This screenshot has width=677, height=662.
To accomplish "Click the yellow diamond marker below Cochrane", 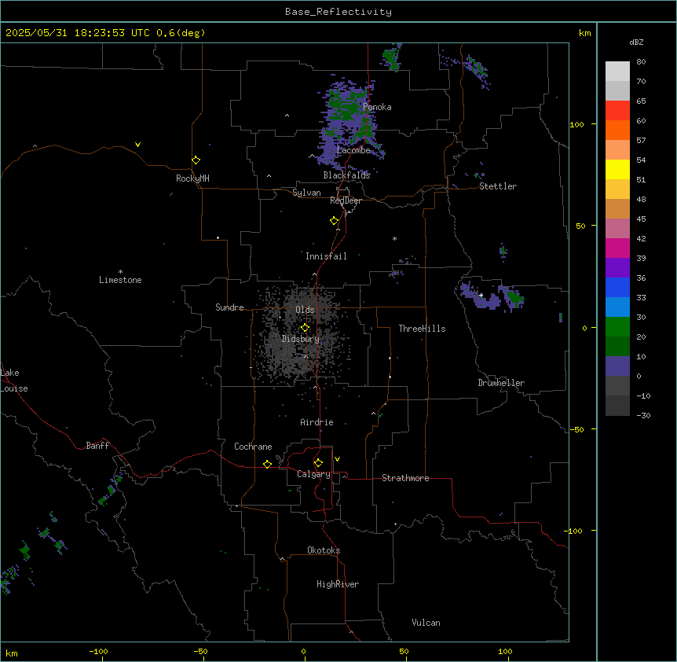I will [267, 464].
